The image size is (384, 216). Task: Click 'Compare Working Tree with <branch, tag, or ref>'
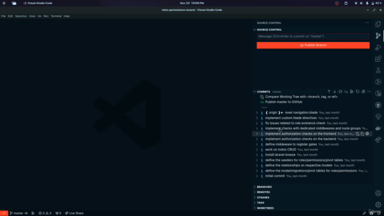301,97
